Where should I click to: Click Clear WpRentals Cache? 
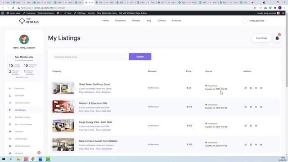pyautogui.click(x=107, y=13)
